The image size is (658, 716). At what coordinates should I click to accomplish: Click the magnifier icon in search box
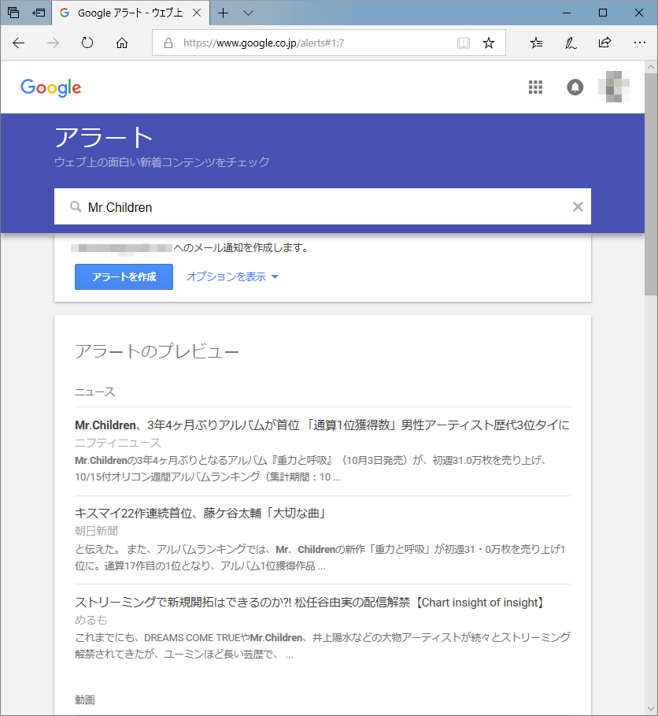pos(76,207)
